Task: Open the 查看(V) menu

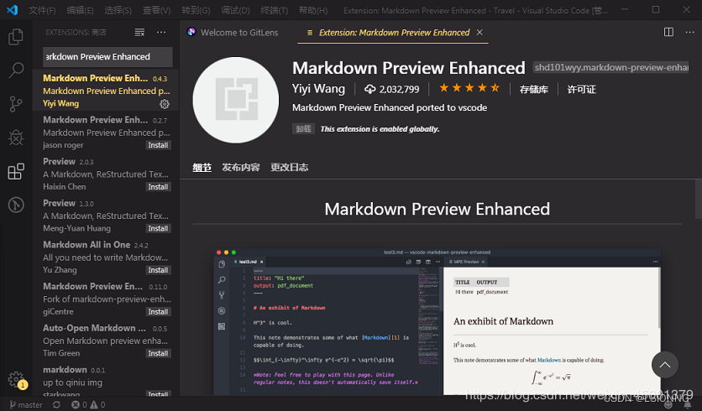Action: [x=156, y=10]
